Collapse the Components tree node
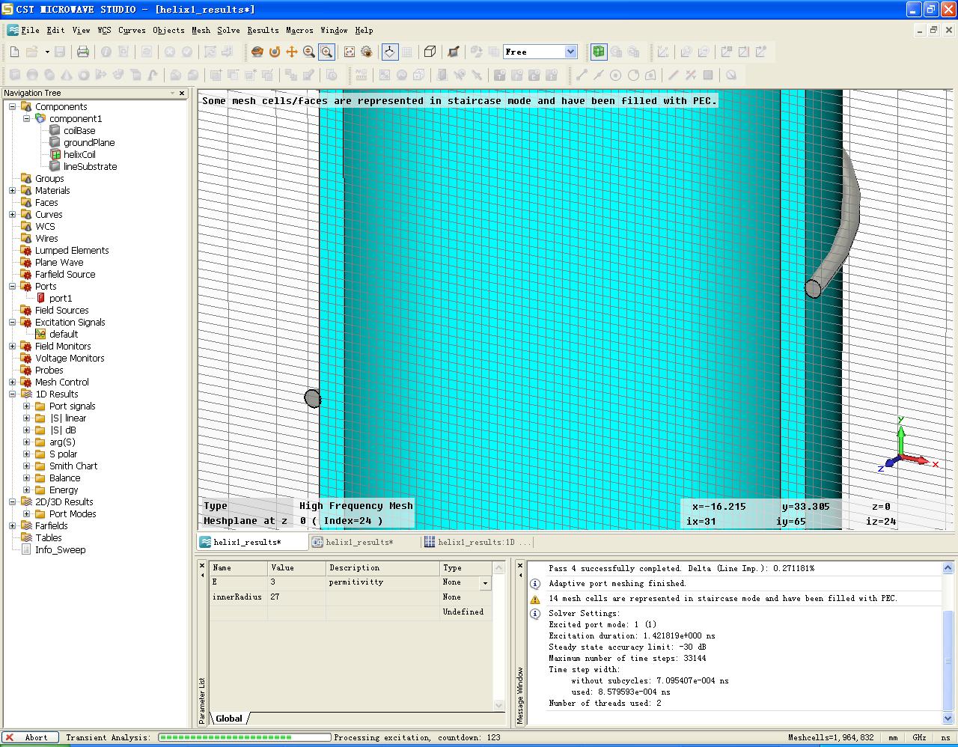Image resolution: width=958 pixels, height=747 pixels. (13, 107)
